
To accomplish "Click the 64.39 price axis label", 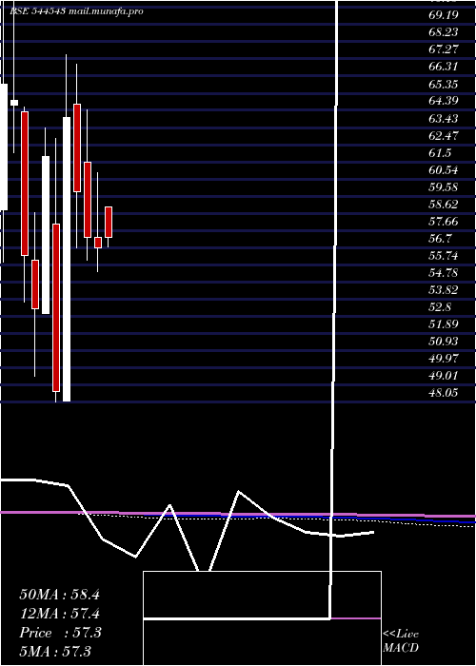I will [443, 101].
